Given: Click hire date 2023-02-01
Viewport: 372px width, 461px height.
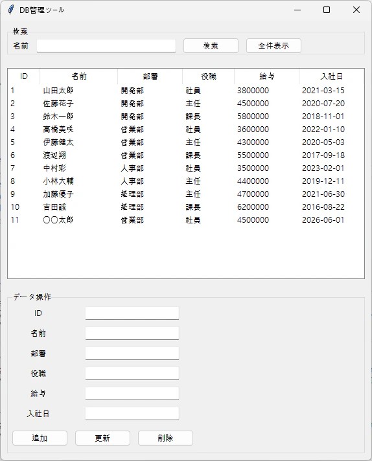Looking at the screenshot, I should 323,168.
